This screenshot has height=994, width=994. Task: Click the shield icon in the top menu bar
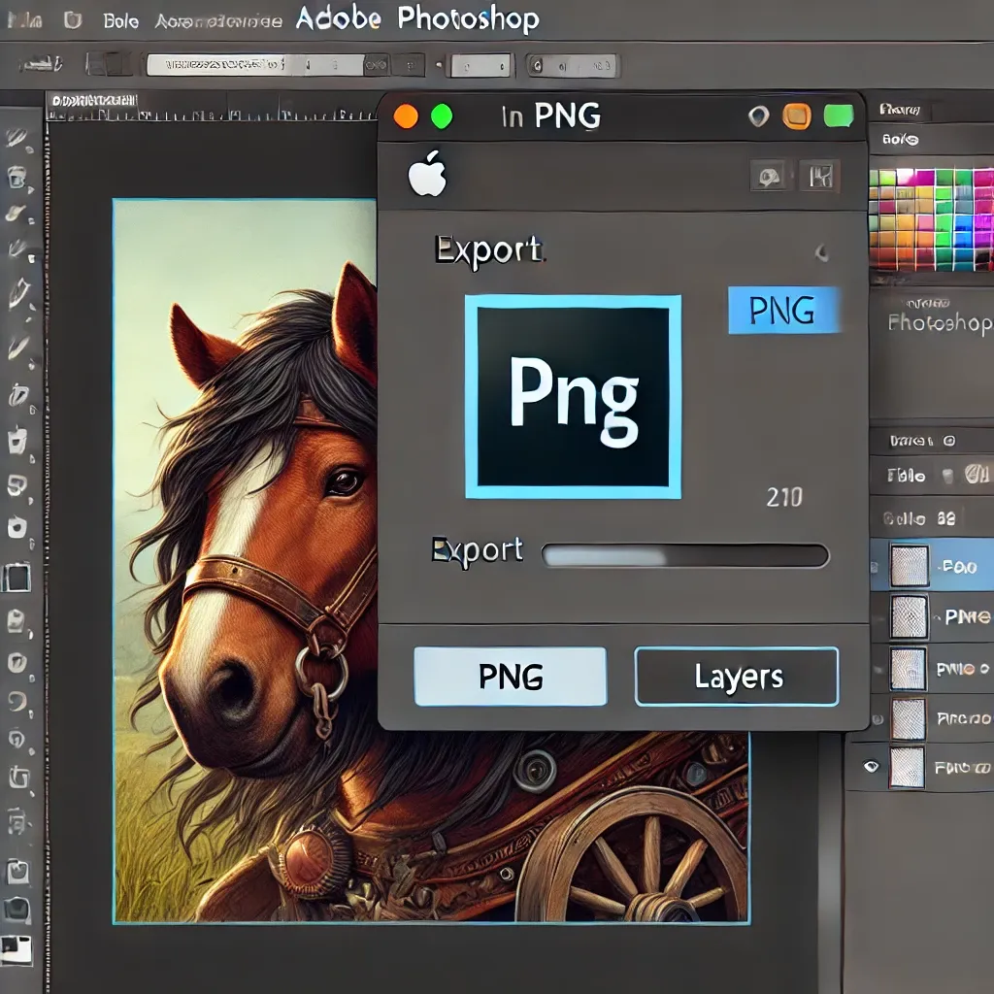tap(73, 20)
